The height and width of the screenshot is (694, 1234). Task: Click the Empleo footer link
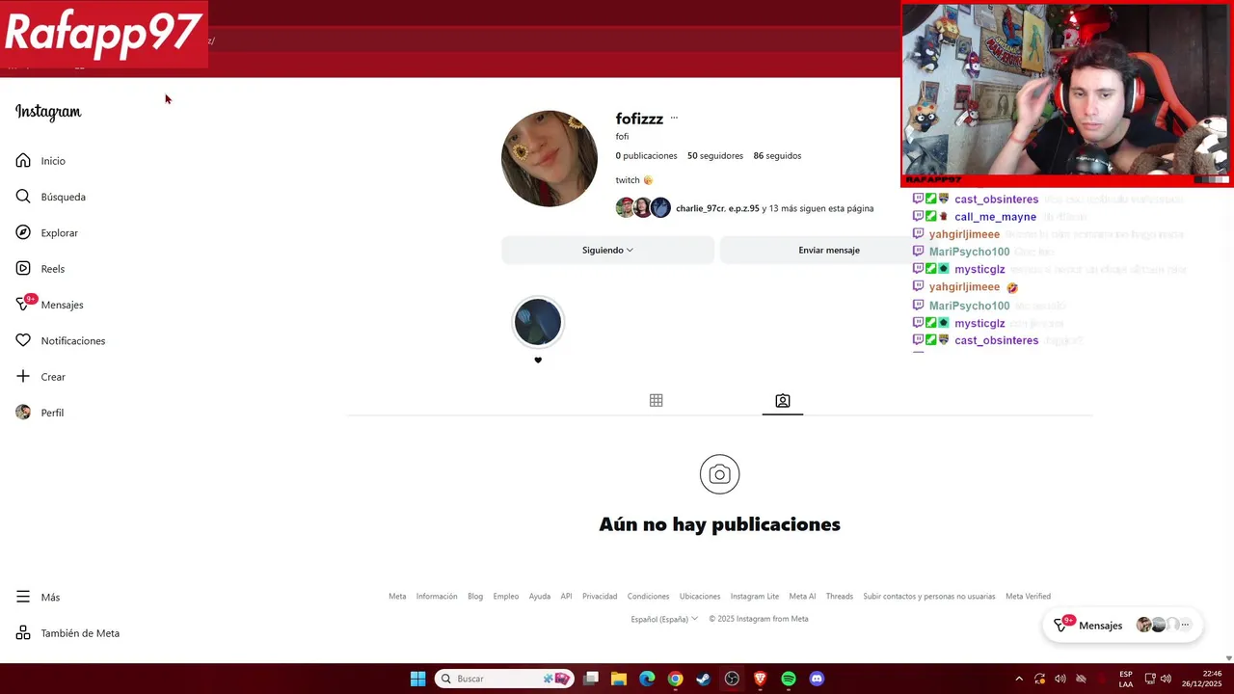506,596
